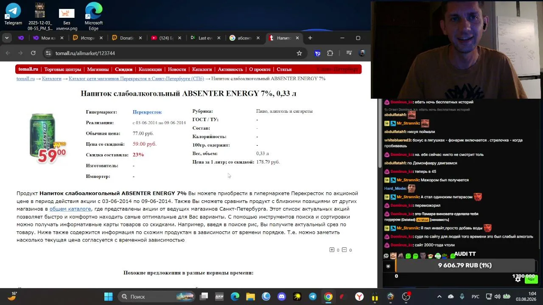Viewport: 543px width, 305px height.
Task: Open "Магазины" menu item
Action: click(x=98, y=69)
